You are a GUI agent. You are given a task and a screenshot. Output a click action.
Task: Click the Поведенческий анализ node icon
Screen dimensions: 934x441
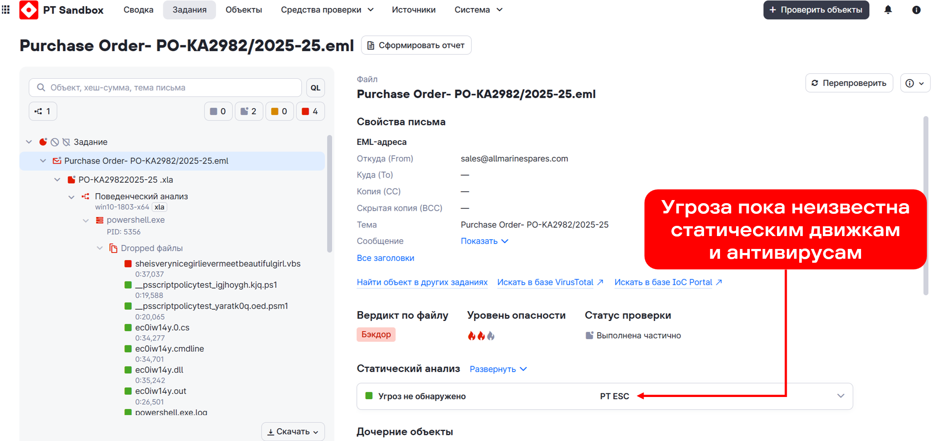click(x=85, y=196)
